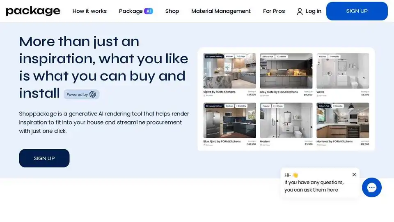Click the chat greeting message text
Image resolution: width=394 pixels, height=222 pixels.
314,186
